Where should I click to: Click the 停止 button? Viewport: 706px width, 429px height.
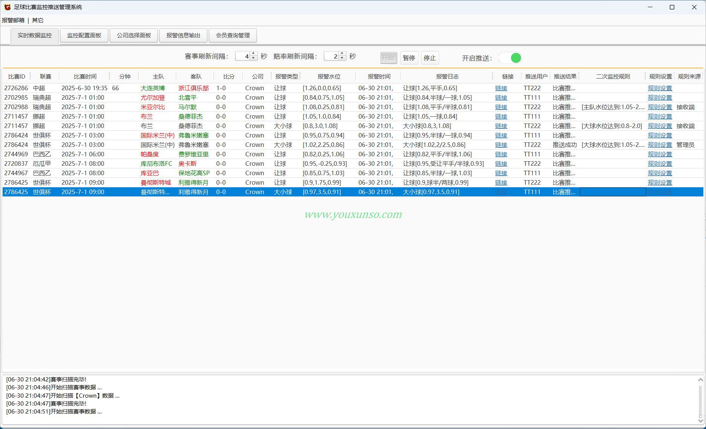pos(430,58)
